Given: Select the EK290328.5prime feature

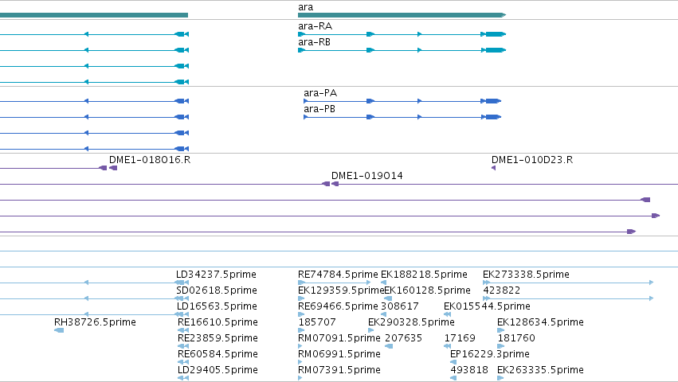Looking at the screenshot, I should tap(411, 322).
